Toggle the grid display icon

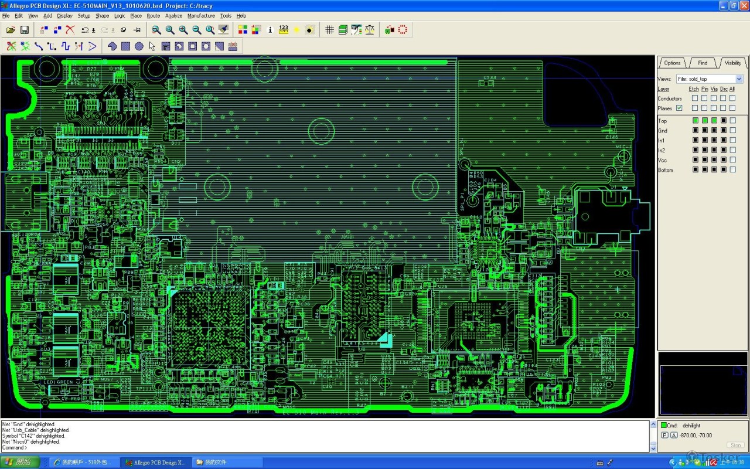(329, 30)
